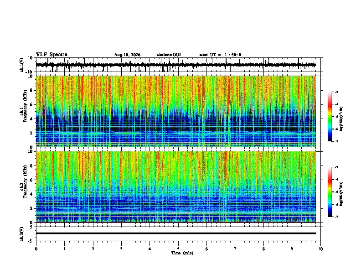Image resolution: width=361 pixels, height=279 pixels.
Task: Click the "ch.1(V)" waveform axis label
Action: (22, 65)
